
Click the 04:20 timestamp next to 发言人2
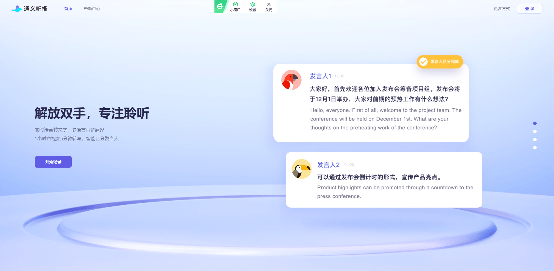(x=349, y=165)
